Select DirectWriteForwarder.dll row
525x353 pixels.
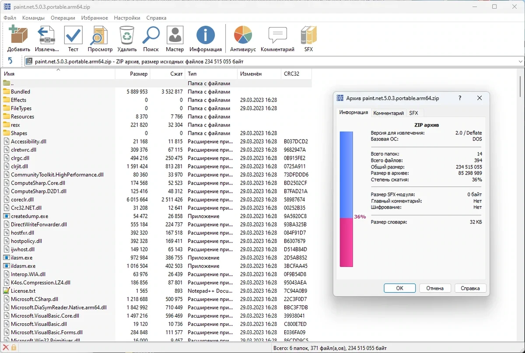tap(157, 224)
